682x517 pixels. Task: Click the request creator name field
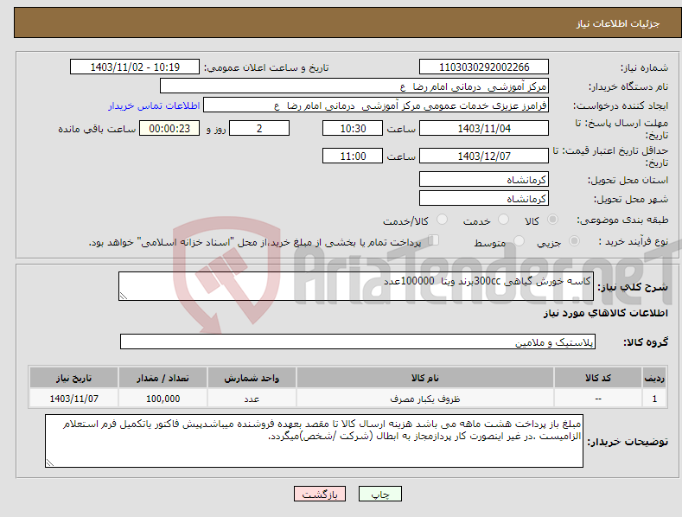pyautogui.click(x=376, y=105)
